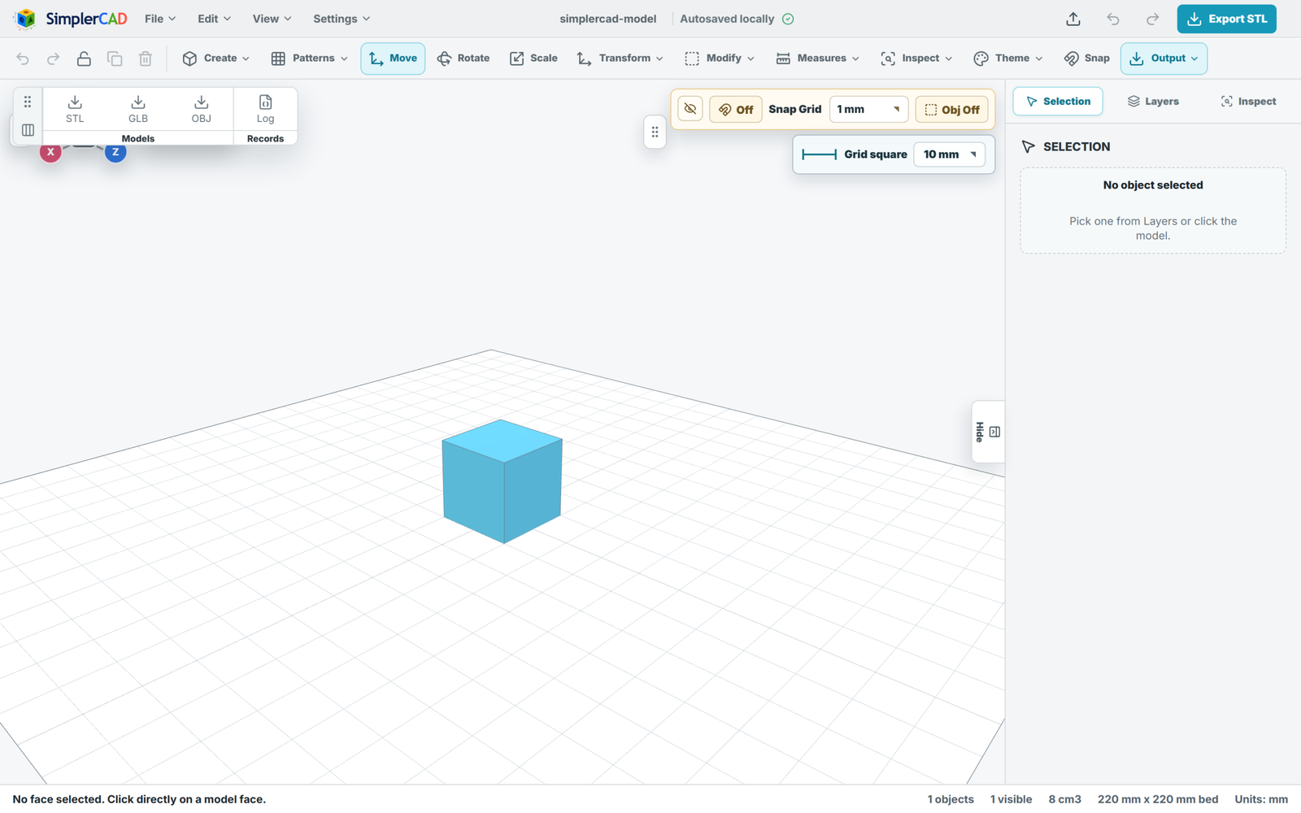Click the duplicate object icon

tap(115, 59)
